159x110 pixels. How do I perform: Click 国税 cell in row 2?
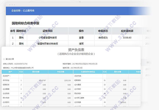point(21,44)
